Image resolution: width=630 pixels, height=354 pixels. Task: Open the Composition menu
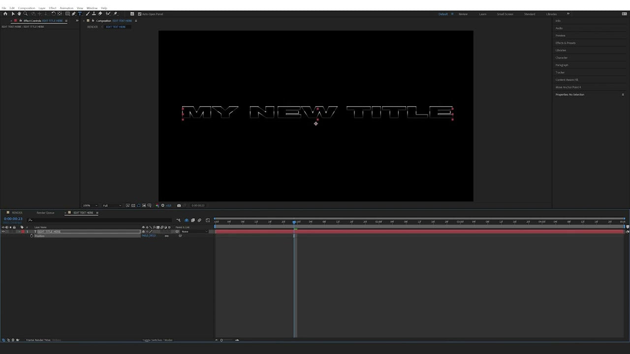[x=26, y=8]
